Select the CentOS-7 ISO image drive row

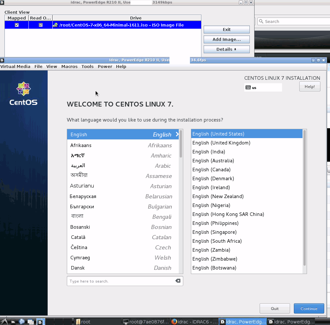click(x=103, y=25)
